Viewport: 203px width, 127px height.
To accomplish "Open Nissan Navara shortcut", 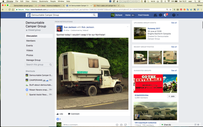I will click(39, 90).
